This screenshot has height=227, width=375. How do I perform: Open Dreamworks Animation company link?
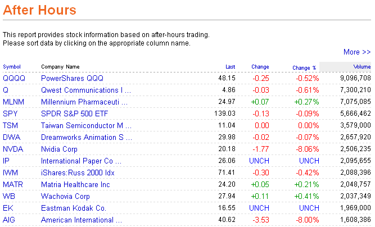[86, 137]
